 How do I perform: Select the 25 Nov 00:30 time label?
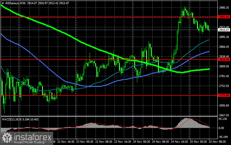pyautogui.click(x=198, y=142)
